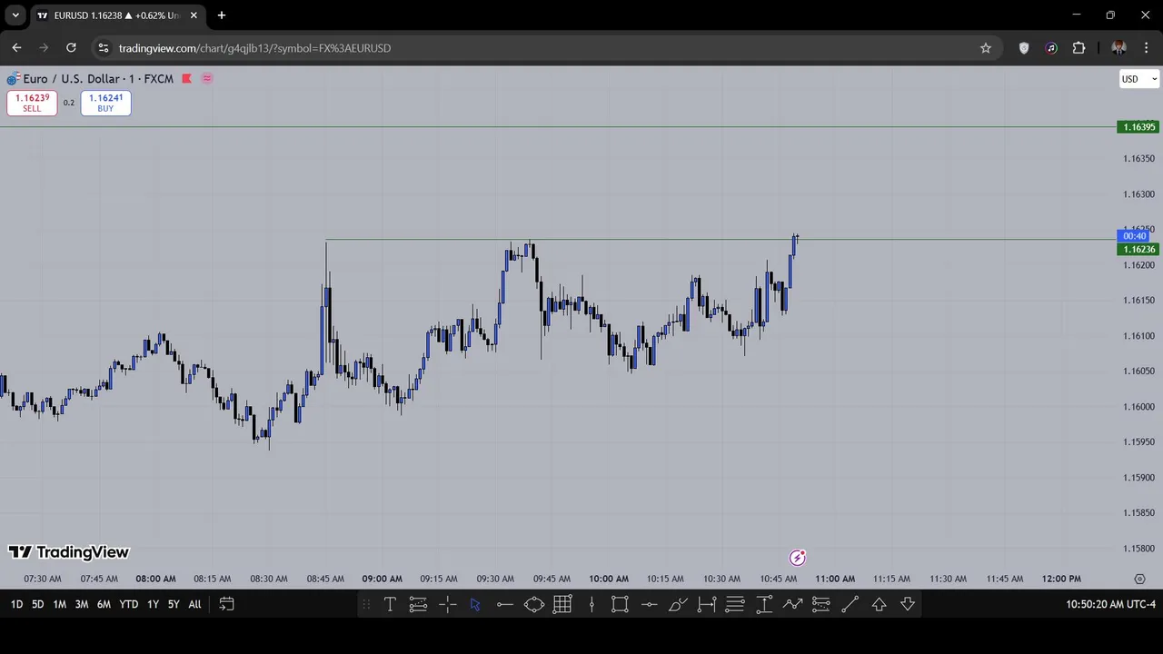Set chart range to 5Y

click(174, 604)
